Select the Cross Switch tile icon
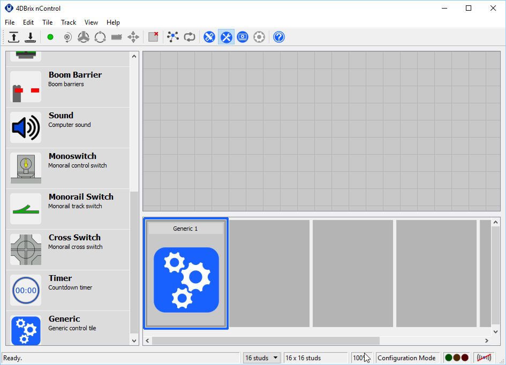506x365 pixels. click(26, 249)
